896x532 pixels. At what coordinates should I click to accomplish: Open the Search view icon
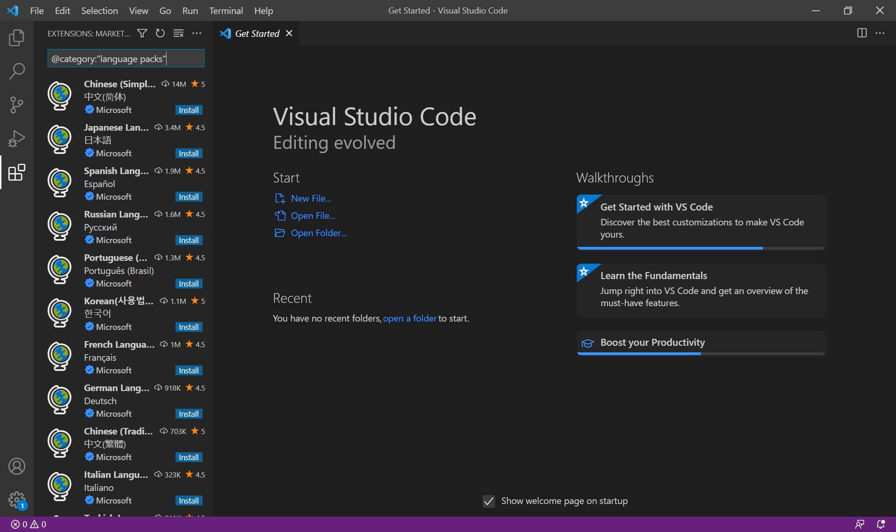(x=17, y=71)
